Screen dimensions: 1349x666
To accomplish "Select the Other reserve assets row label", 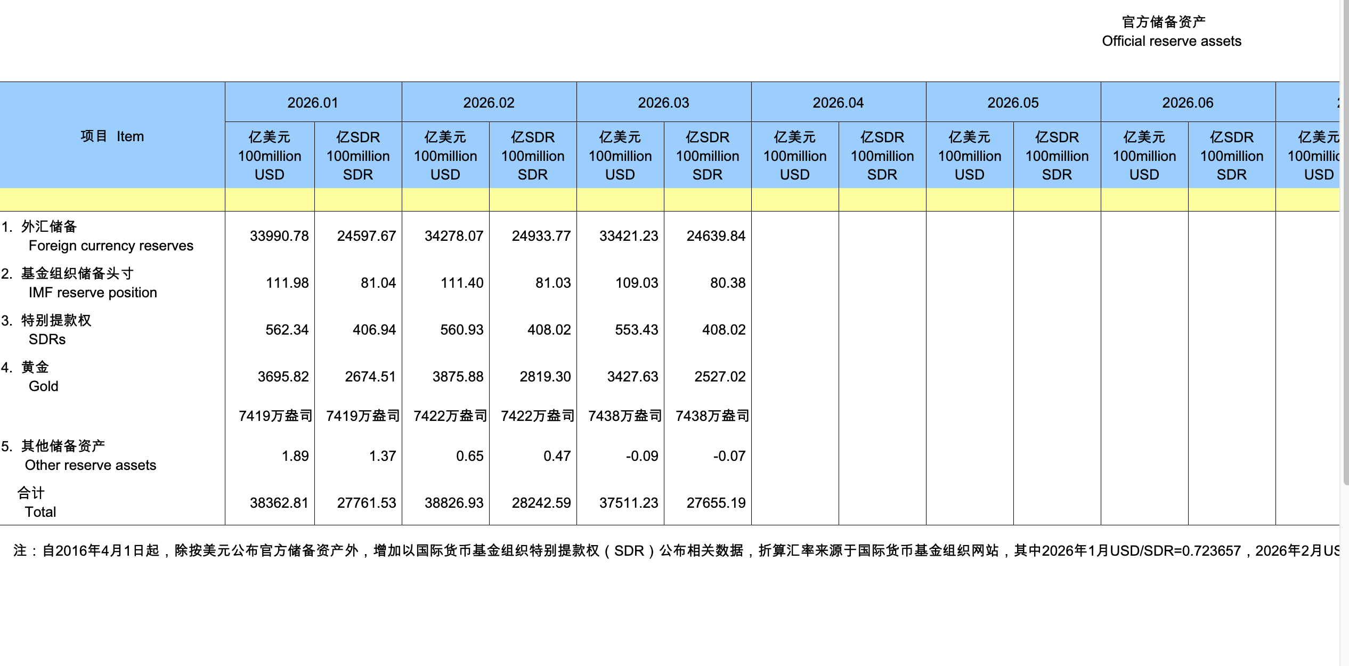I will click(x=90, y=465).
